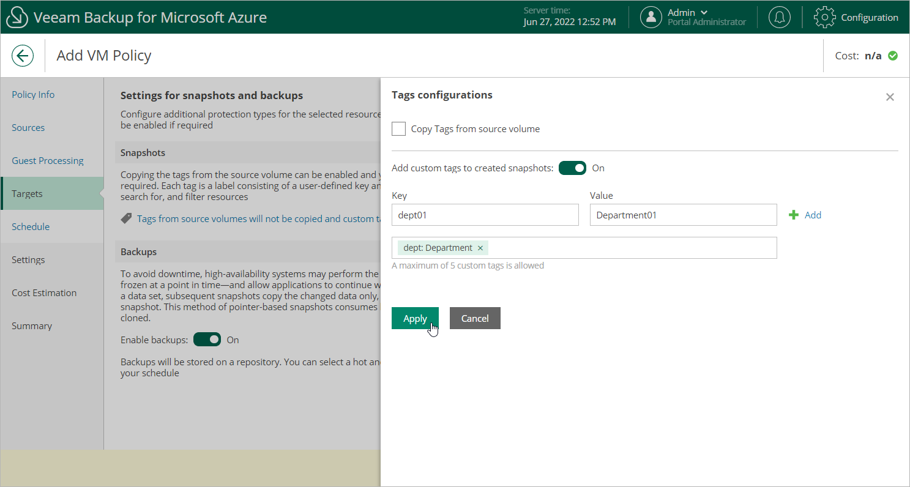Click the Tags configurations heading
The image size is (910, 487).
point(442,95)
